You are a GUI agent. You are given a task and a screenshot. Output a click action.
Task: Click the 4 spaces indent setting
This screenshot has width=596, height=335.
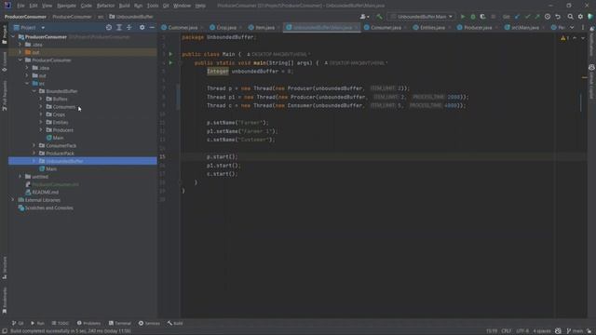tap(542, 331)
